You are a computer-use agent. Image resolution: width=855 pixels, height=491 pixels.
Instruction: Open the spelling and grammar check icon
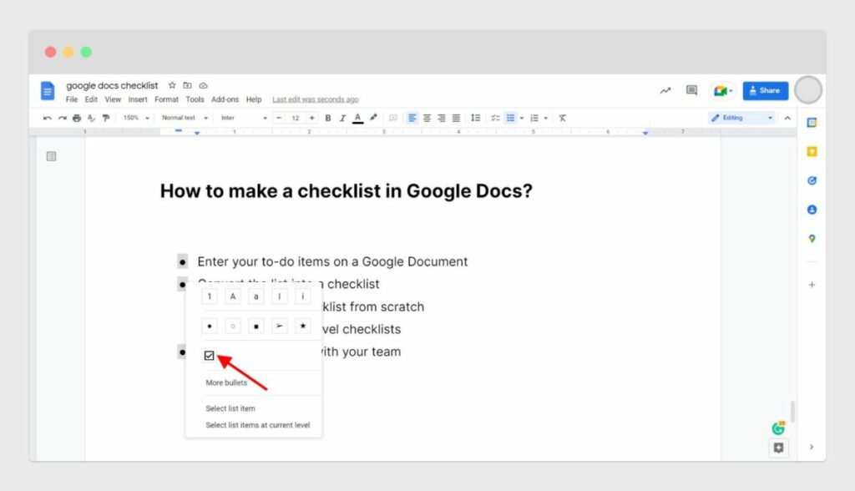[x=90, y=117]
